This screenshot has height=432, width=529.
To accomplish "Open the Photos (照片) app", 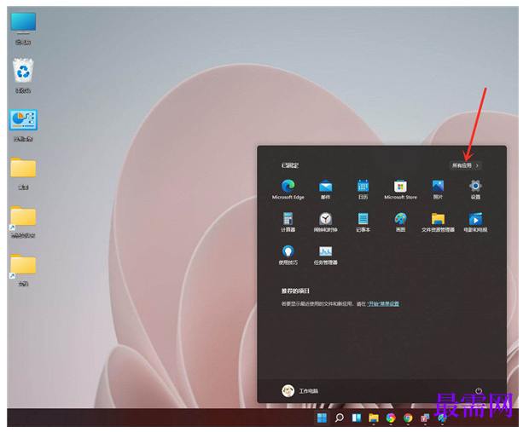I will 438,189.
